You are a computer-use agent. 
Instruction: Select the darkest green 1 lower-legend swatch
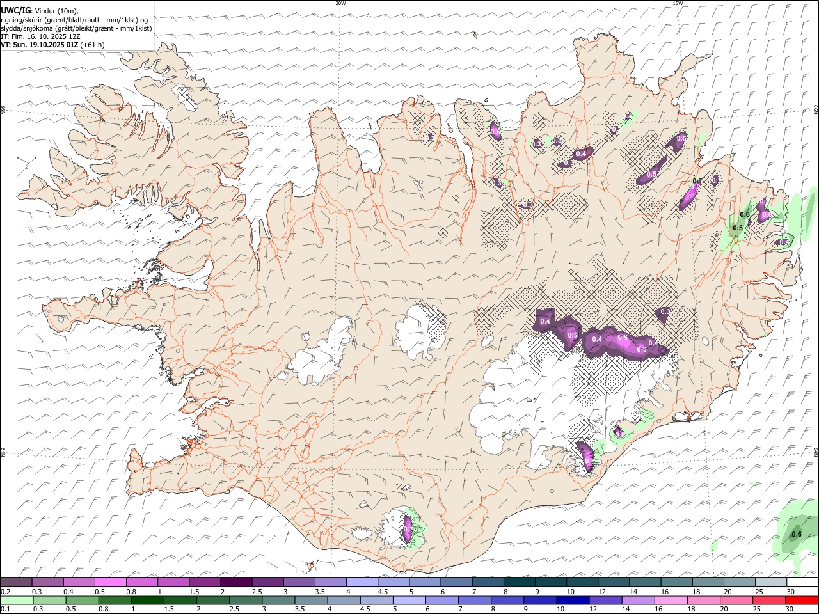coord(147,600)
